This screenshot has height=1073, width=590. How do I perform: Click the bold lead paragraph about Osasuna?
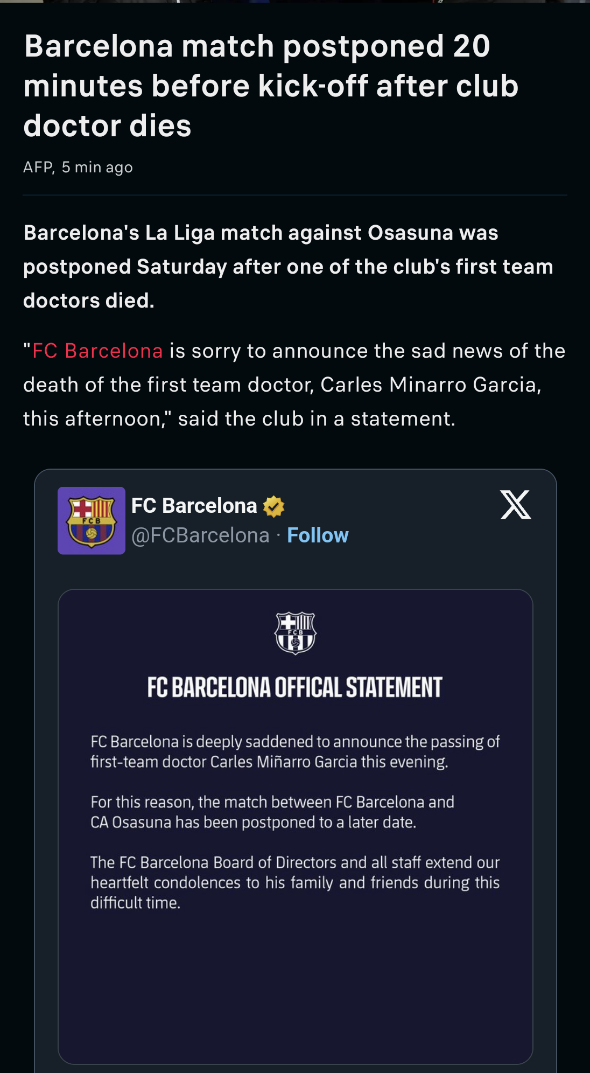point(288,267)
